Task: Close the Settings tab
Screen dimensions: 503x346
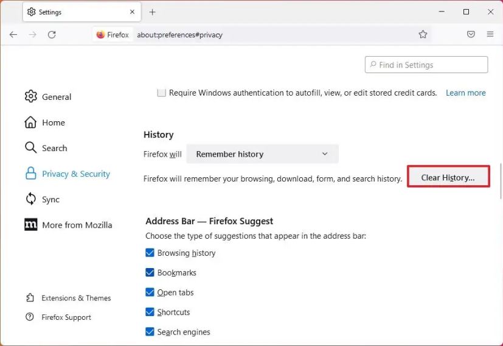Action: [132, 12]
